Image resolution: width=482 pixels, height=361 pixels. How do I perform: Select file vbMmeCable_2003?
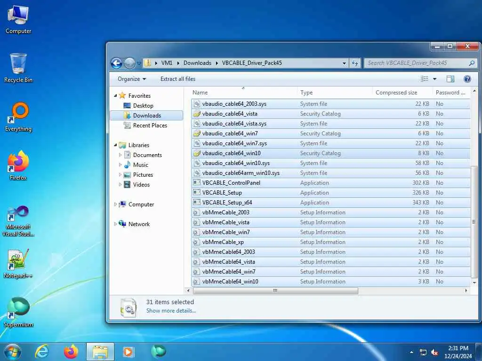click(x=331, y=212)
